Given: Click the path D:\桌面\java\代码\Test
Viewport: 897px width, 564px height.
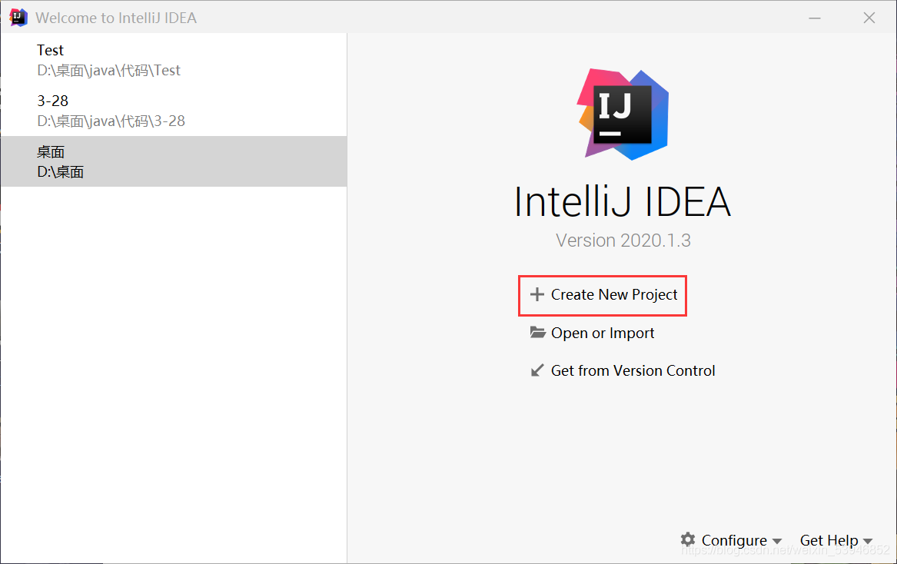Looking at the screenshot, I should pos(108,70).
